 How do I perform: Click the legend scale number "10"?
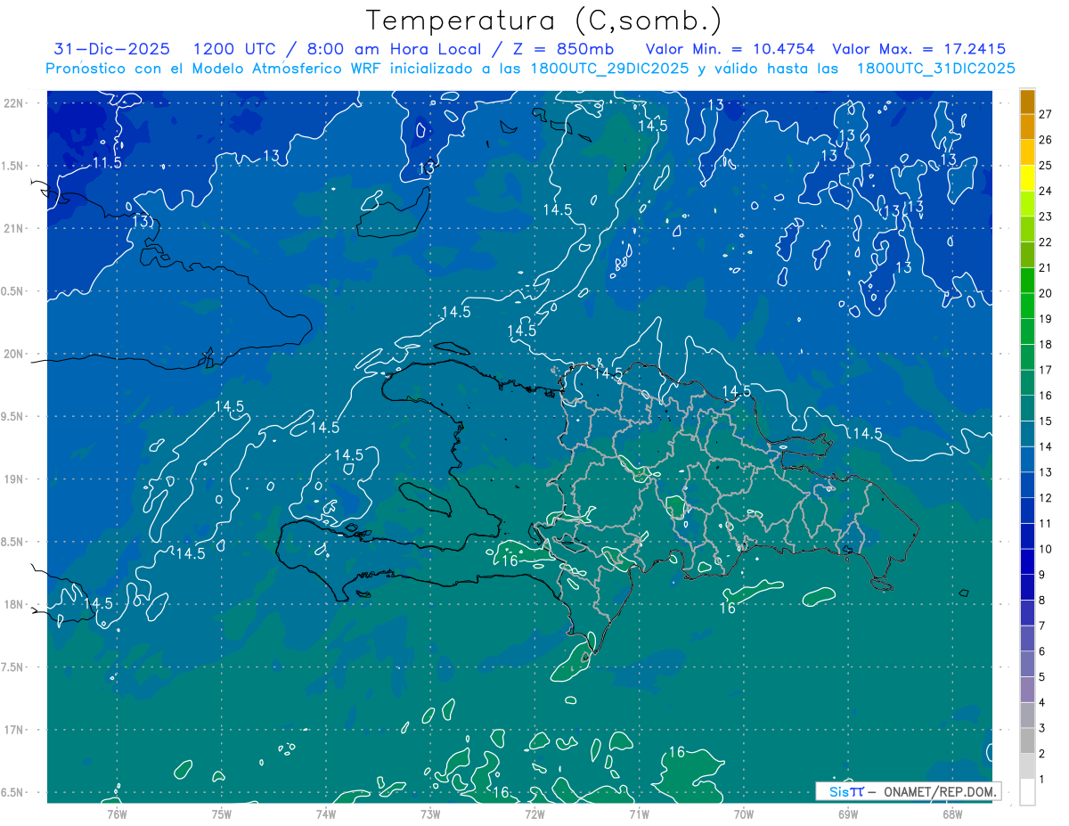[x=1046, y=550]
